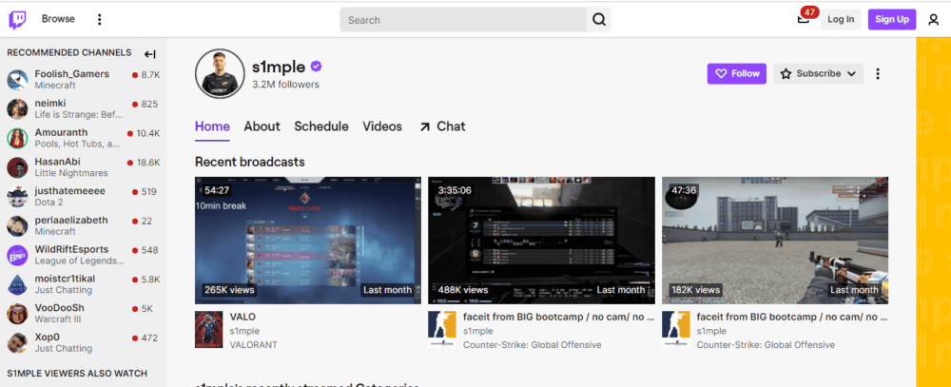Click the Recent broadcasts heading
The width and height of the screenshot is (951, 387).
tap(250, 162)
